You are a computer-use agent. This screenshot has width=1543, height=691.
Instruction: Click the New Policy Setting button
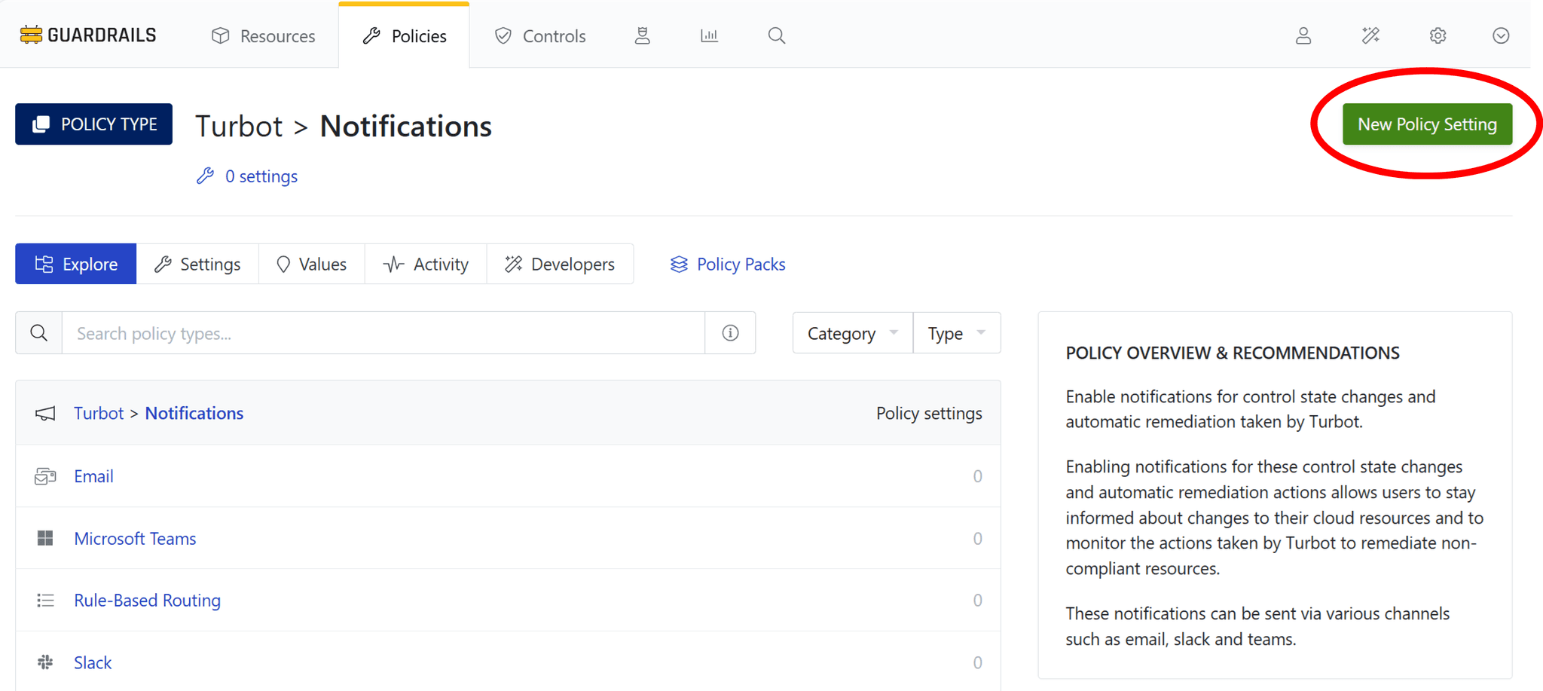[1428, 124]
